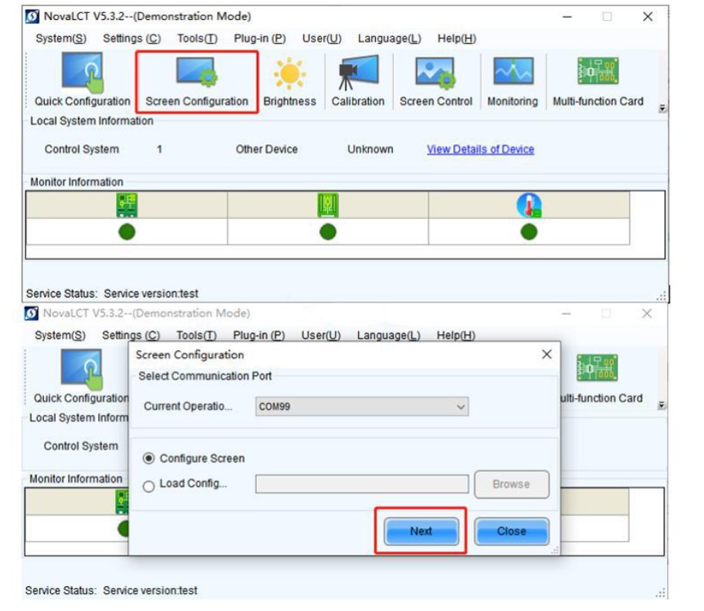Expand the toolbar overflow arrow in lower window
The height and width of the screenshot is (611, 704).
click(x=661, y=406)
